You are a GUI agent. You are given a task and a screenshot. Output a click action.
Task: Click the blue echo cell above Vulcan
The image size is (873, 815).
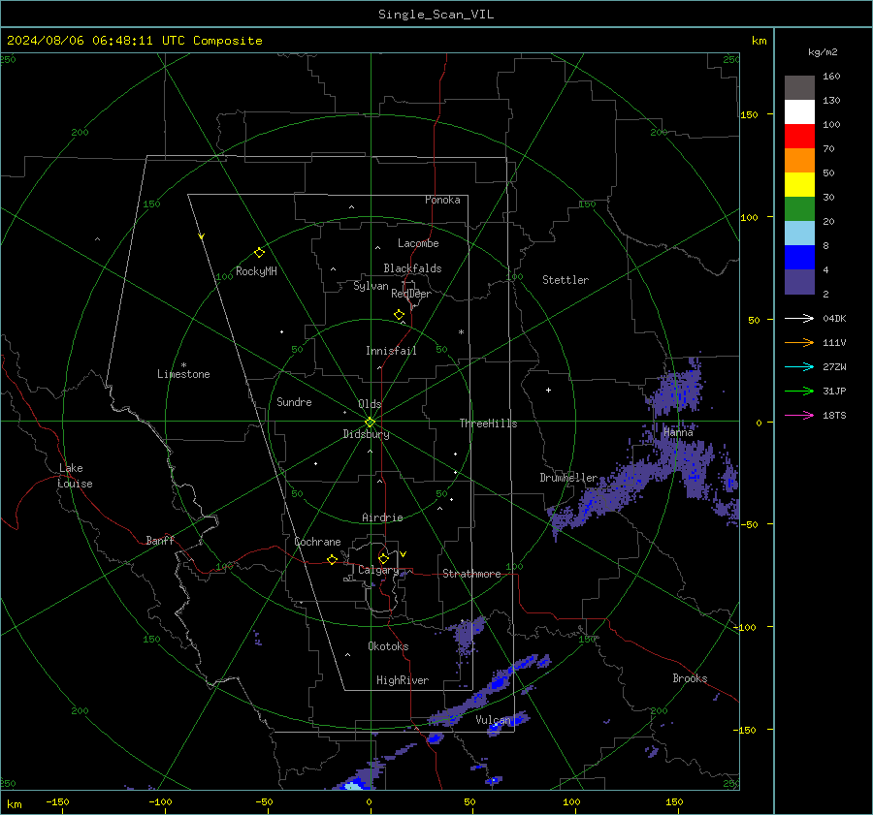tap(500, 682)
